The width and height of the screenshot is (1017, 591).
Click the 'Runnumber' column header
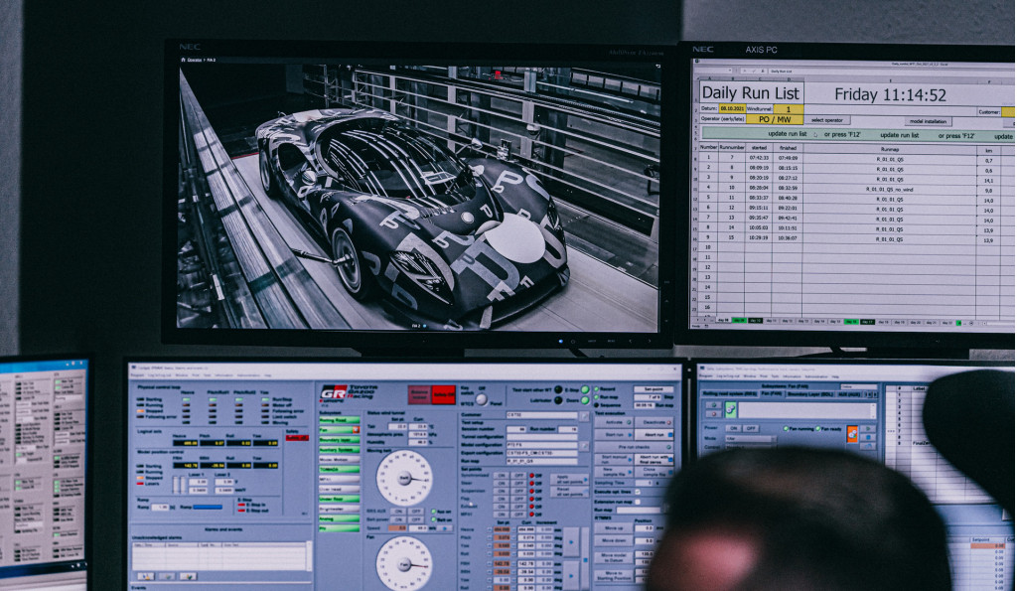(x=732, y=148)
